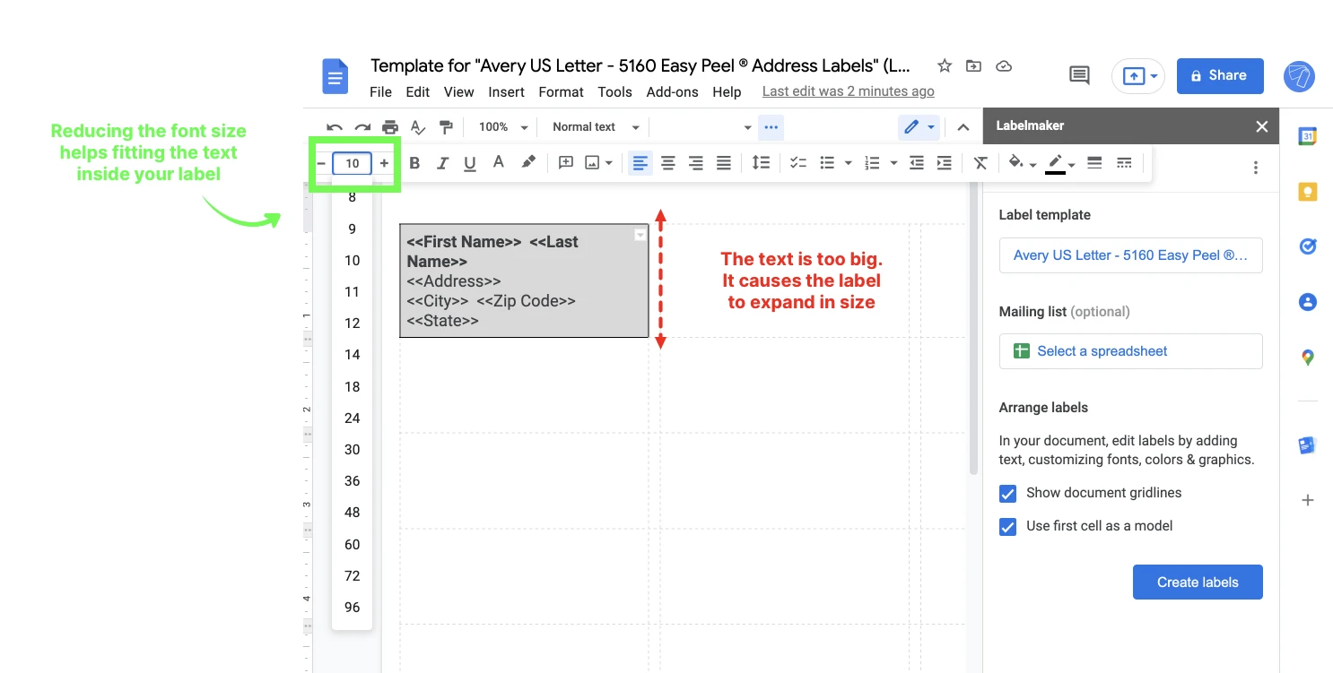Viewport: 1333px width, 673px height.
Task: Toggle the Use first cell as a model checkbox
Action: pyautogui.click(x=1007, y=527)
